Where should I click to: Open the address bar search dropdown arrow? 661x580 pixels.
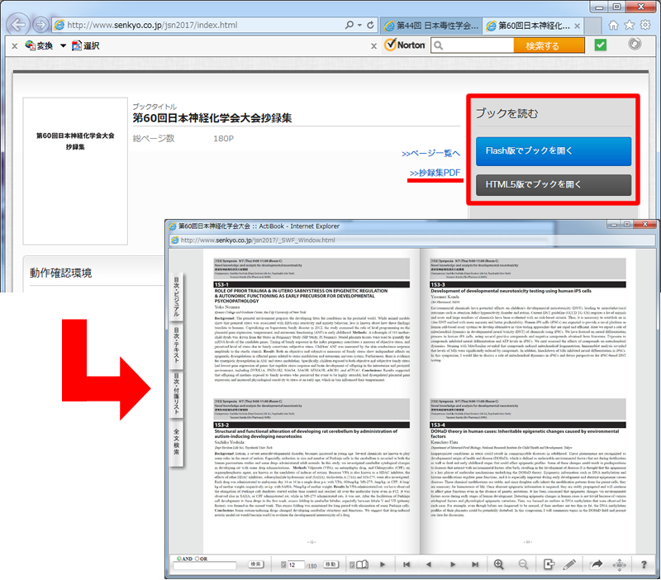coord(359,25)
